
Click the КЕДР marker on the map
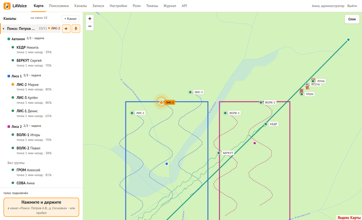[266, 124]
